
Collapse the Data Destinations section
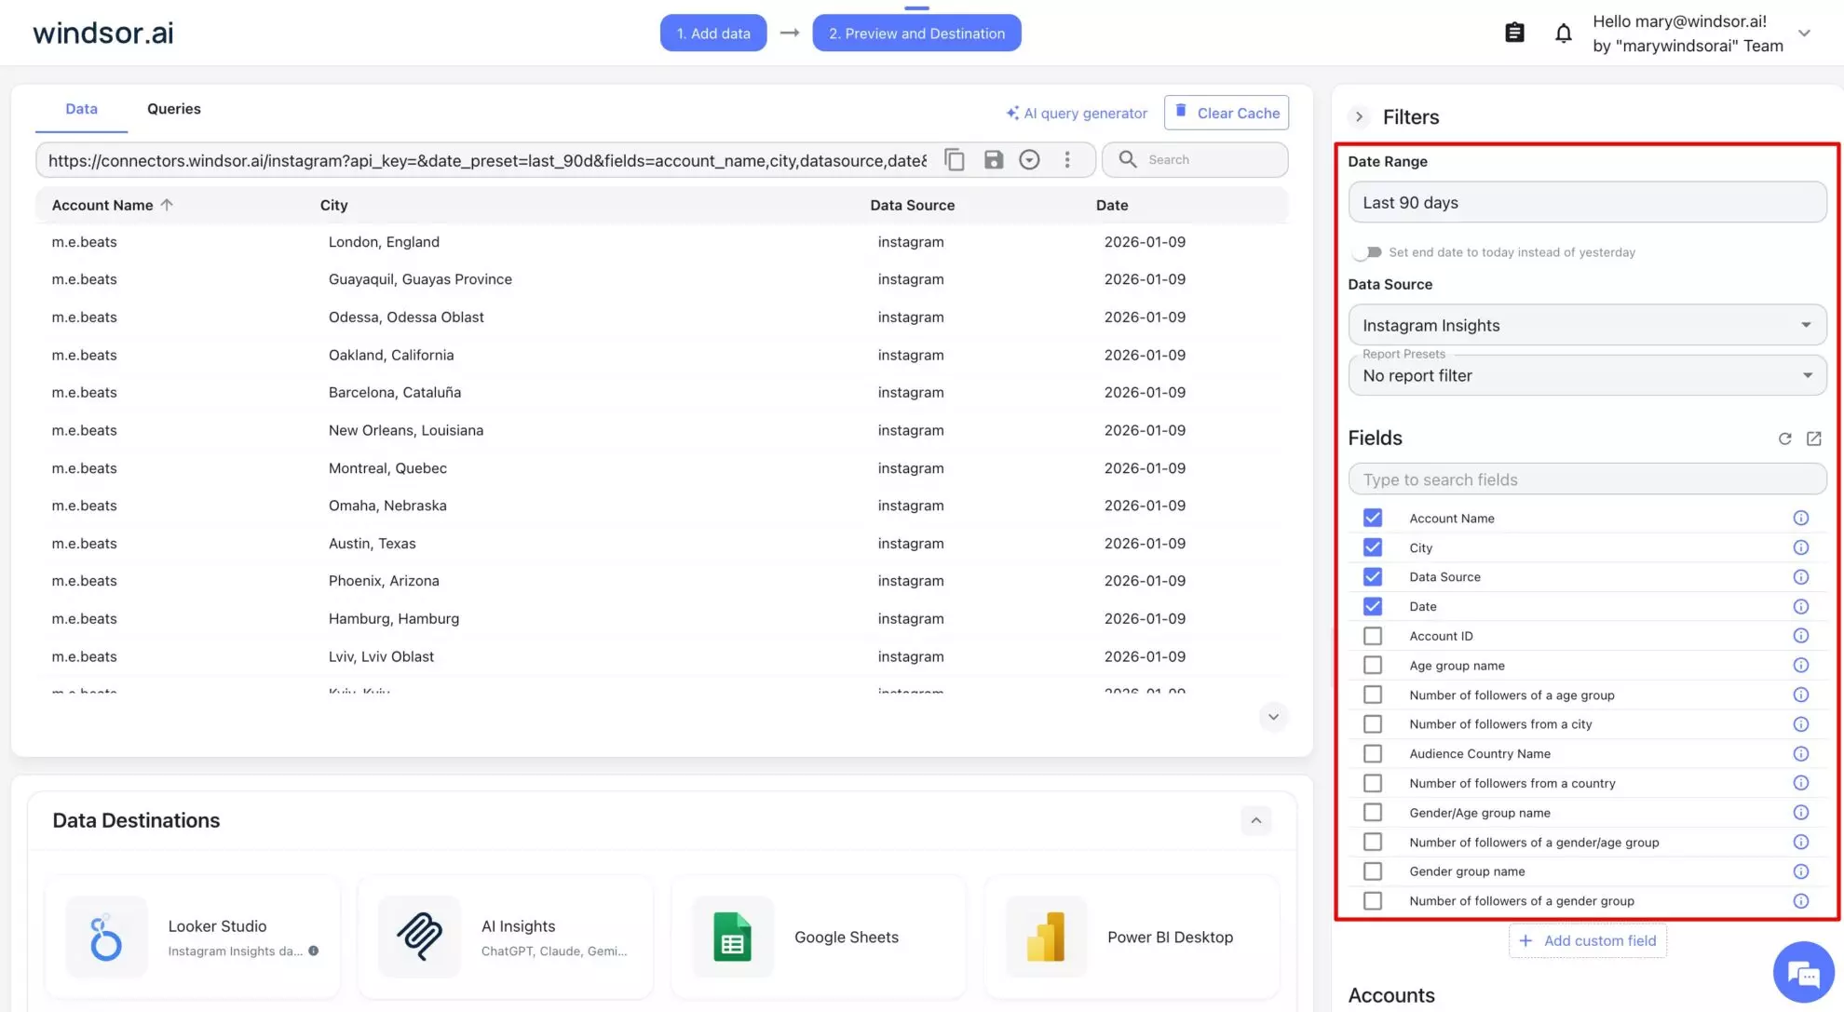1255,820
